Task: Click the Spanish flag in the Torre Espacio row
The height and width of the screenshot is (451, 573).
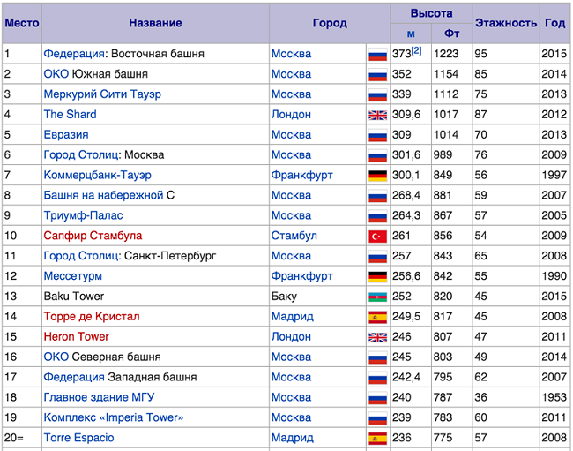Action: (x=377, y=439)
